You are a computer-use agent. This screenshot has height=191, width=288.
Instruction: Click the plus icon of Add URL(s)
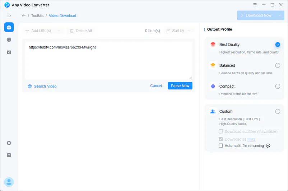(27, 31)
